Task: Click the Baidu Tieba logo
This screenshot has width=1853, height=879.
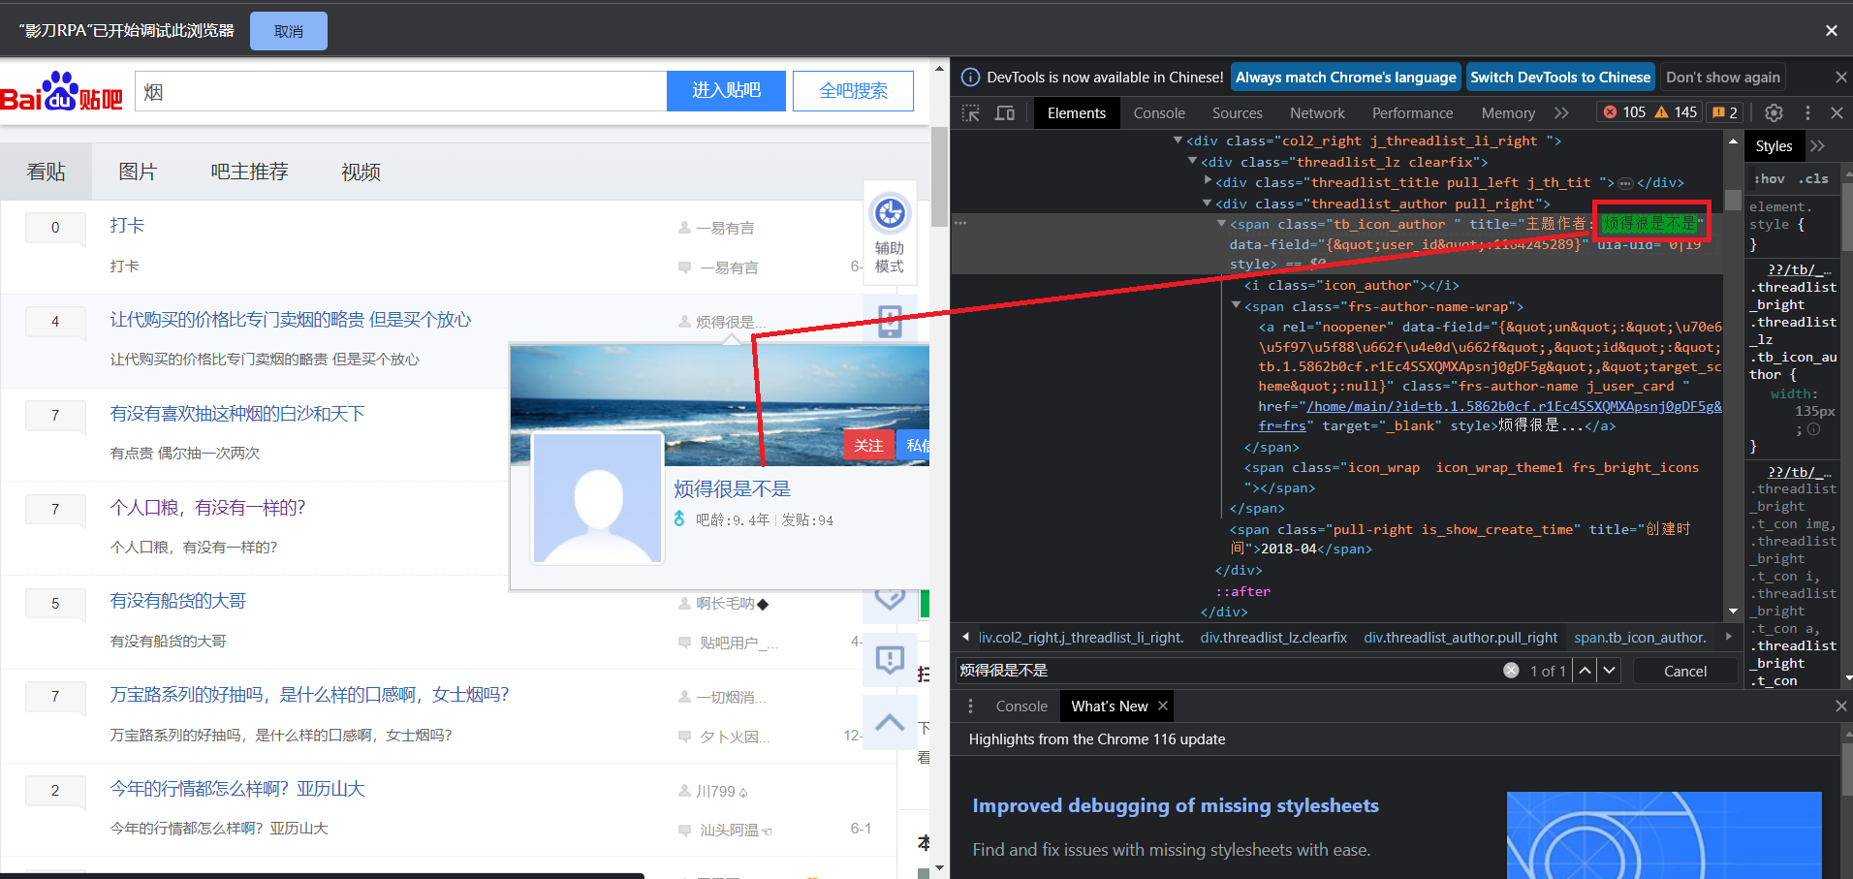Action: tap(62, 92)
